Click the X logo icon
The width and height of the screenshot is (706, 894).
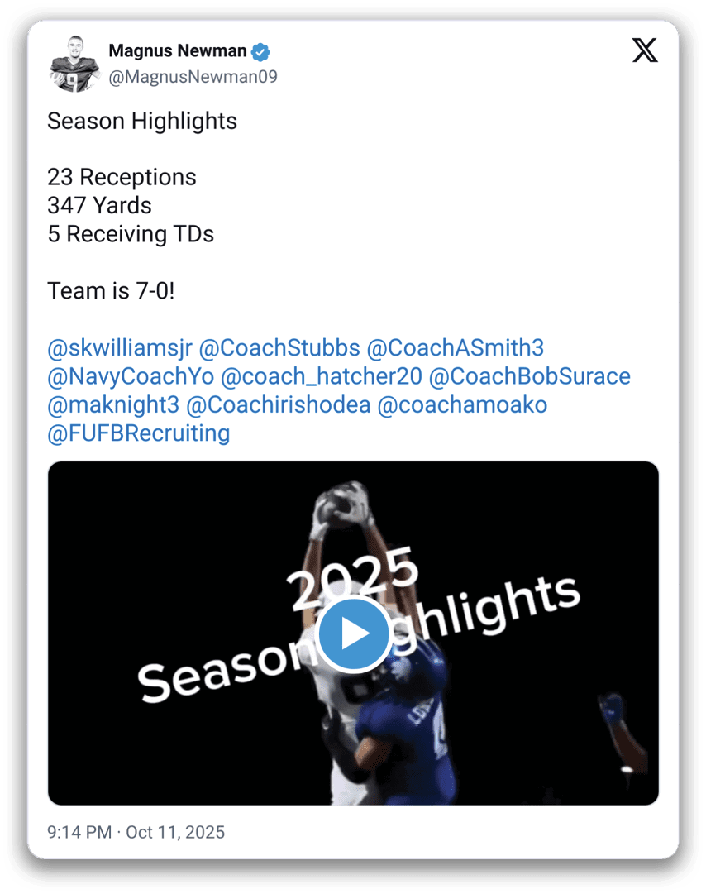click(645, 50)
